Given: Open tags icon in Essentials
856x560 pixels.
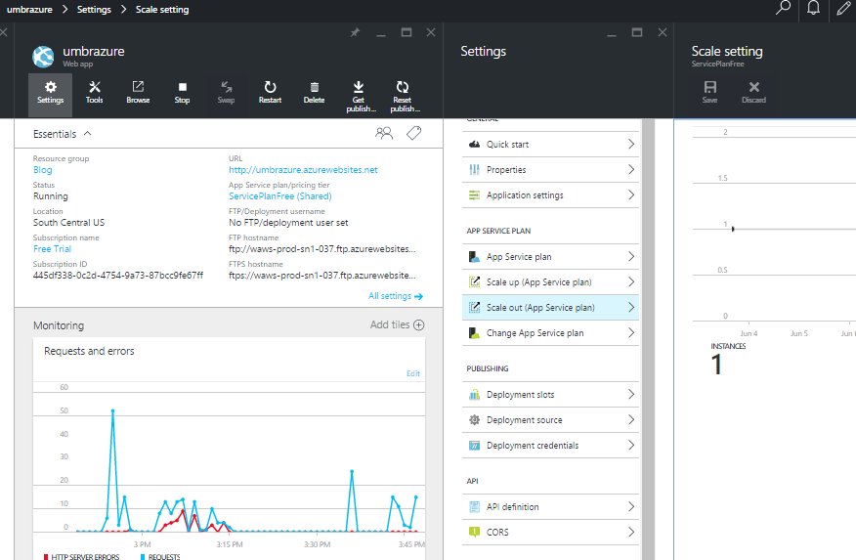Looking at the screenshot, I should click(x=413, y=133).
